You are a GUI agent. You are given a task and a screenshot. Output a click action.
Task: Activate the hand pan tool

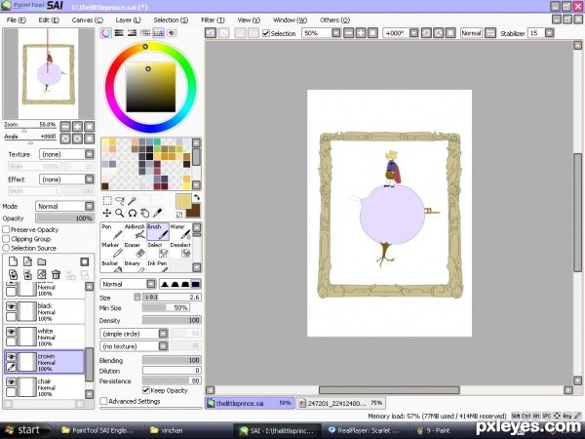click(144, 213)
